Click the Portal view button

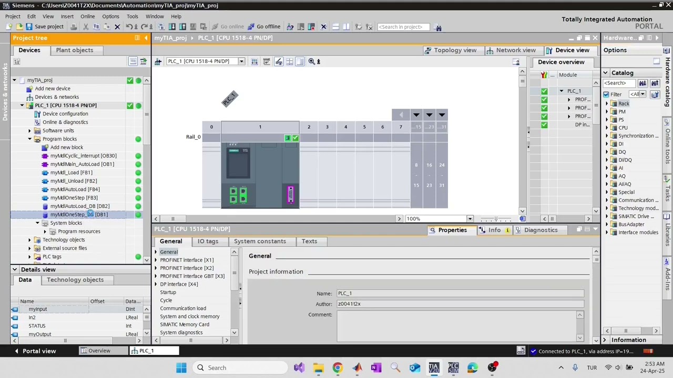[35, 351]
